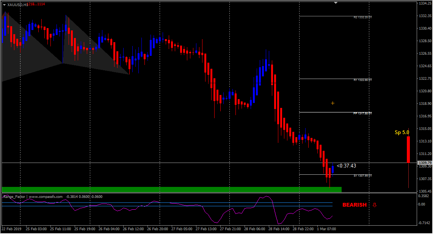The height and width of the screenshot is (234, 433).
Task: Click the large red spread bar
Action: [x=408, y=150]
